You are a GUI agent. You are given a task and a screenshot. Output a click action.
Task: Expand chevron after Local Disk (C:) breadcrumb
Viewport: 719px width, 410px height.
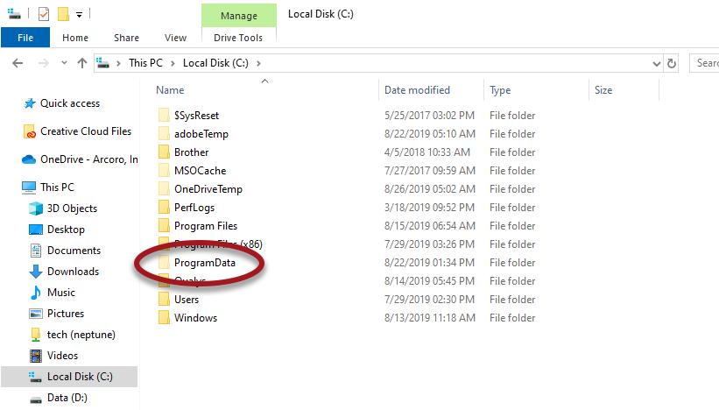(x=258, y=63)
